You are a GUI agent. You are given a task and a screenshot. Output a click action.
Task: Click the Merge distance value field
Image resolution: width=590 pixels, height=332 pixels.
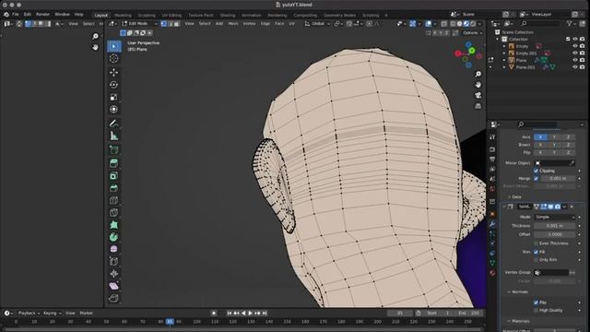(x=558, y=178)
